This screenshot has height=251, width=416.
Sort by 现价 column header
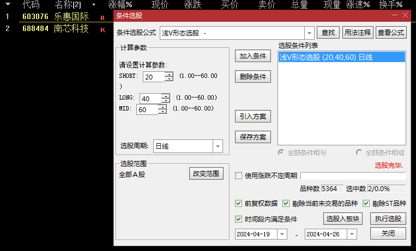coord(160,4)
